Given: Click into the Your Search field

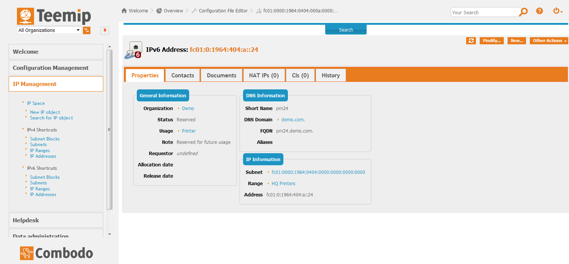Looking at the screenshot, I should click(x=485, y=12).
